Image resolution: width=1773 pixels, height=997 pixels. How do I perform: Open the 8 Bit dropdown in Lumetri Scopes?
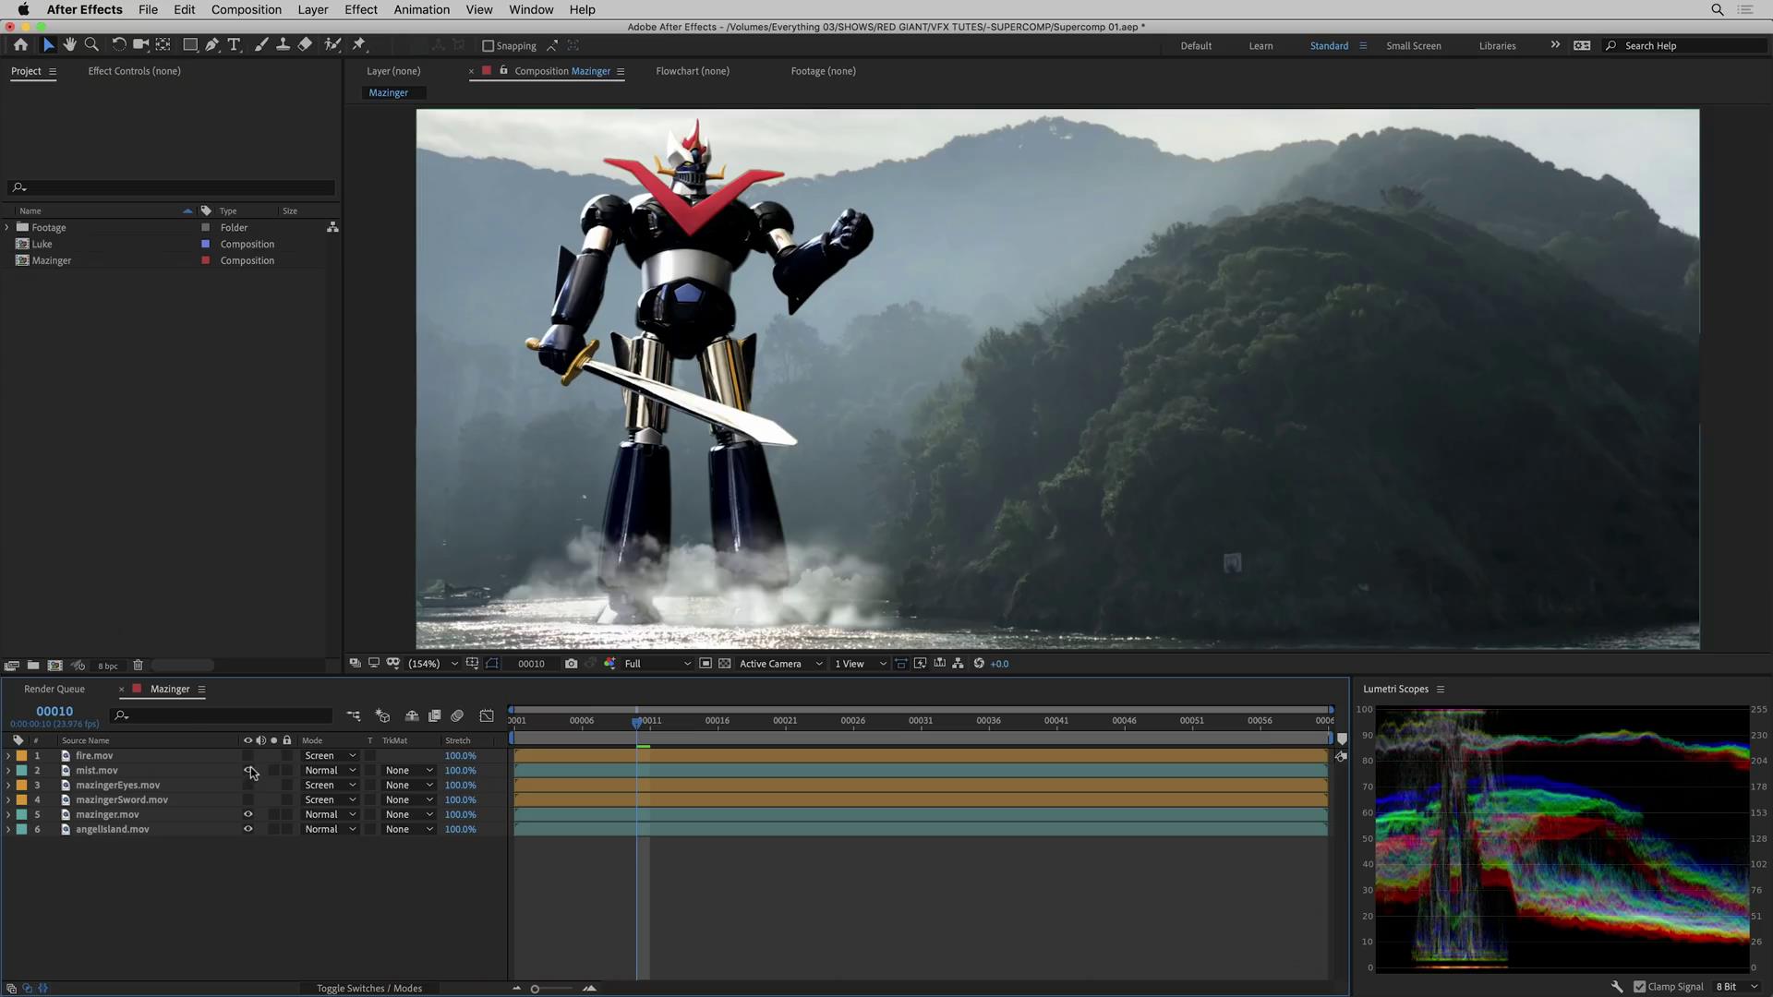click(x=1736, y=987)
